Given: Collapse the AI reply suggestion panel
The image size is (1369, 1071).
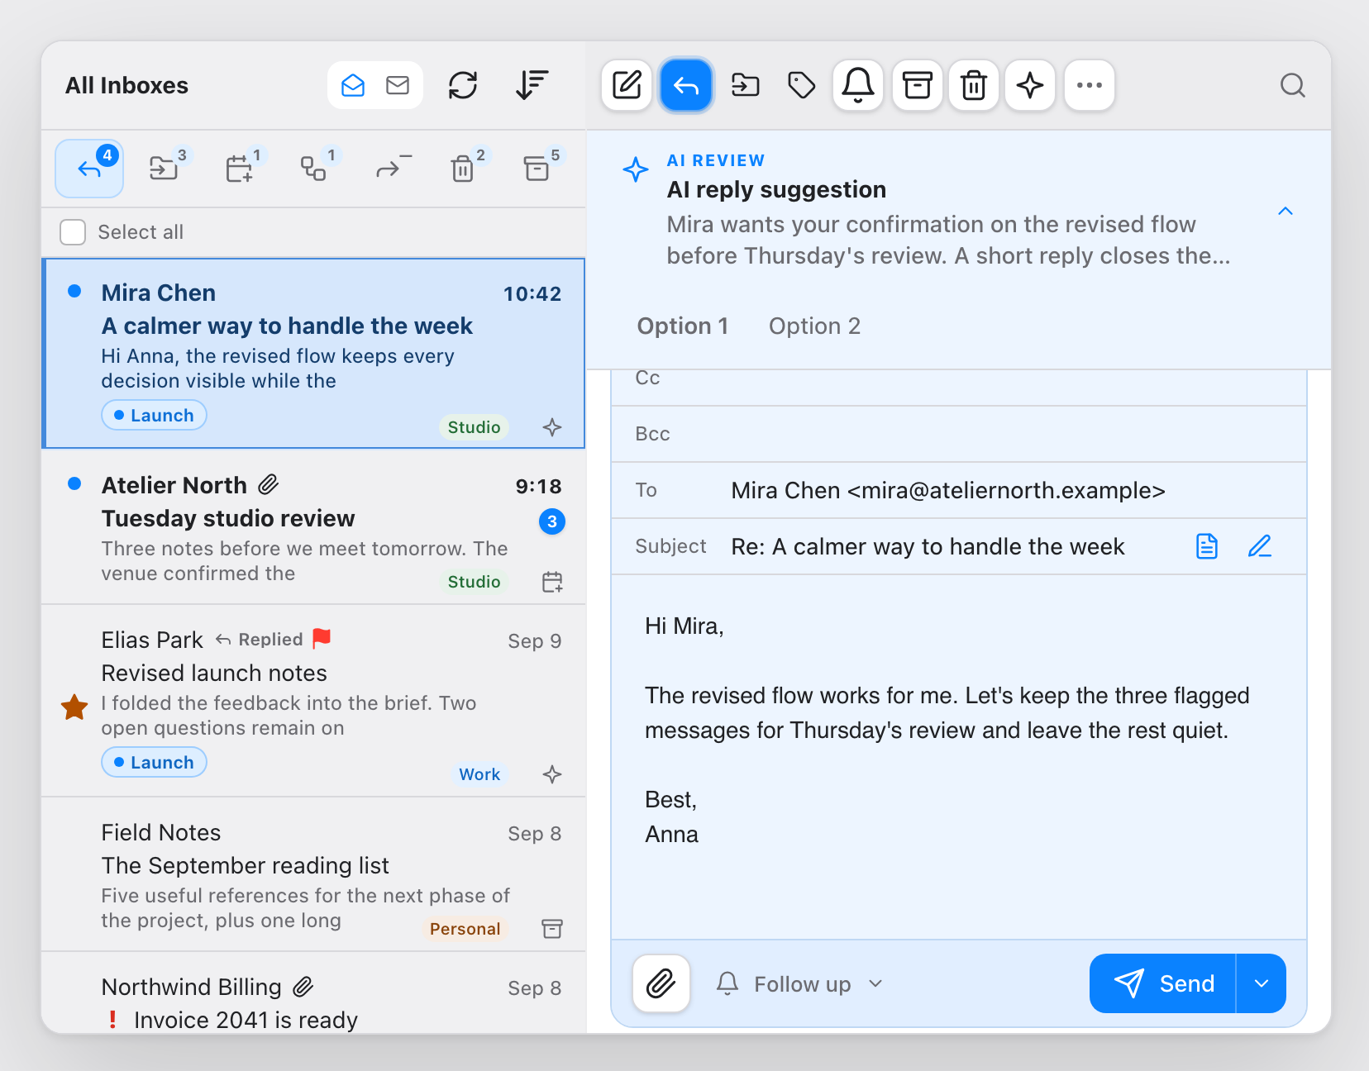Looking at the screenshot, I should (1286, 211).
